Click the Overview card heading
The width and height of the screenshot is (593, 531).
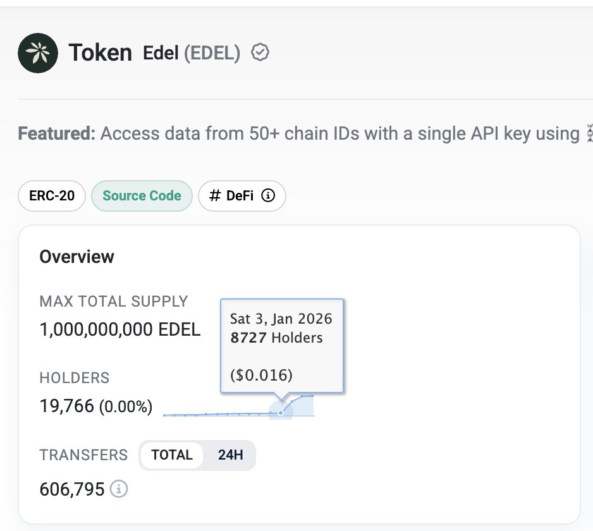77,257
